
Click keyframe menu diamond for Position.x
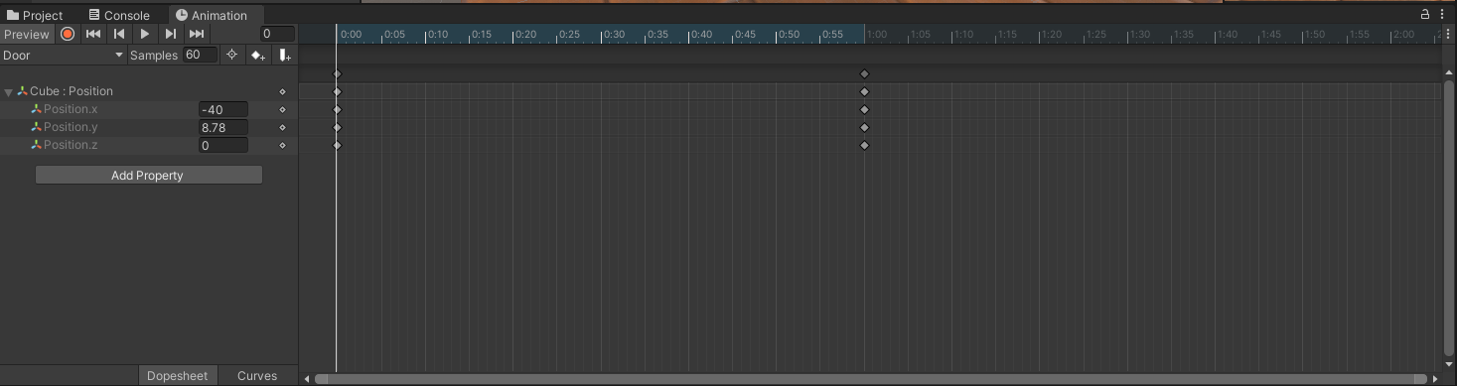(x=283, y=109)
